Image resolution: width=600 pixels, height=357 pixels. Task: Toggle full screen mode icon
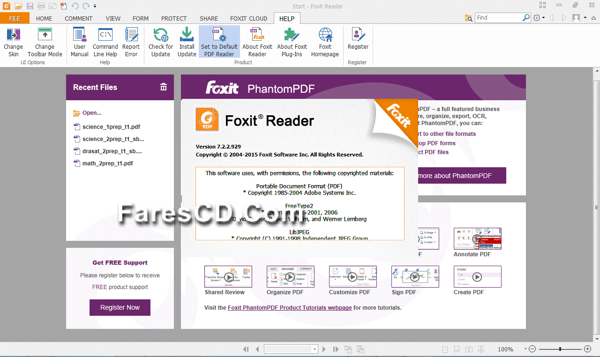pyautogui.click(x=542, y=5)
